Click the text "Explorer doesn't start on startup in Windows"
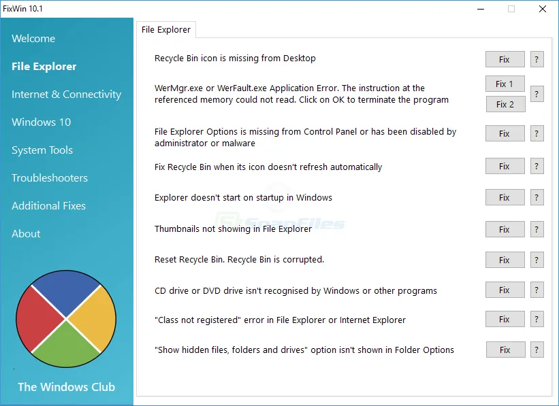This screenshot has height=406, width=559. click(x=243, y=198)
